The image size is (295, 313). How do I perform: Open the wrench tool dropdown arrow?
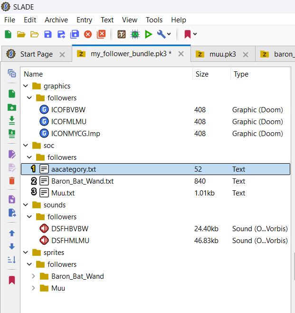(169, 34)
